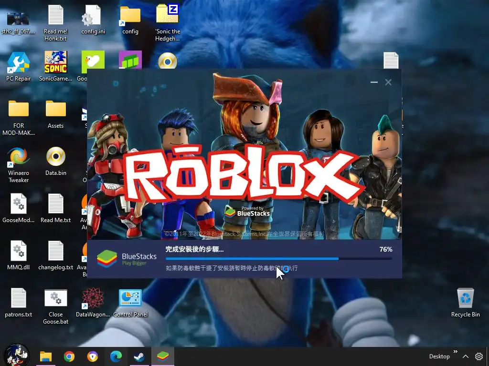Viewport: 489px width, 366px height.
Task: Open the settings gear in system tray
Action: 478,356
